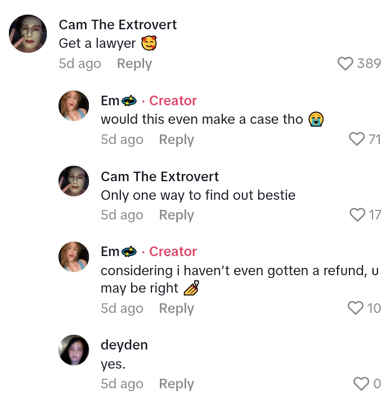Open Cam The Extrovert username on top comment
The image size is (386, 399).
pyautogui.click(x=118, y=25)
